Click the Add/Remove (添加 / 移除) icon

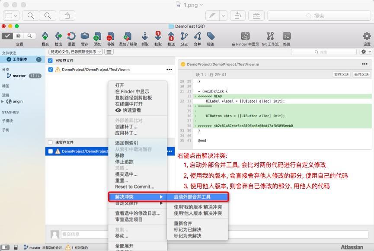128,36
